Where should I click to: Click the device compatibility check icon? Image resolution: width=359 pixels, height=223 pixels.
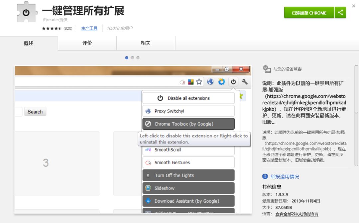pos(267,69)
